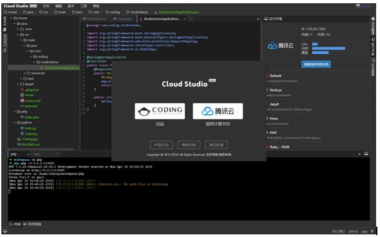Viewport: 380px width, 237px height.
Task: Click the src breadcrumb folder
Action: 44,12
